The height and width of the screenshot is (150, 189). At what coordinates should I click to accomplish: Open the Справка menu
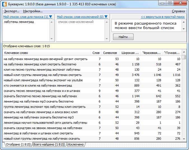(178, 11)
